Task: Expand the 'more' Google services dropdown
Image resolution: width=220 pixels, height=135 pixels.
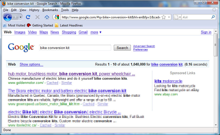Action: (96, 32)
